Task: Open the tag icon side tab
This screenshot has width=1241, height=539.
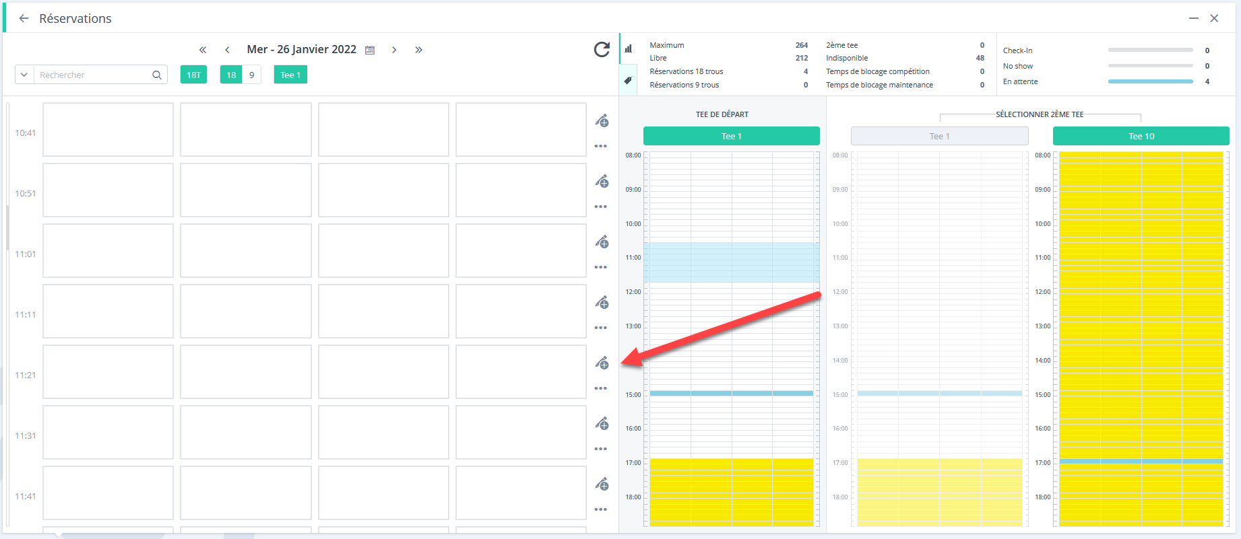Action: pyautogui.click(x=628, y=80)
